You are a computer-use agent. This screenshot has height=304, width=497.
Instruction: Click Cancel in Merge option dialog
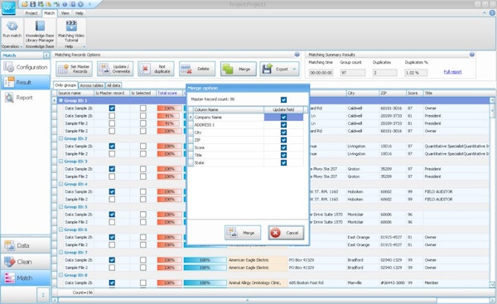tap(286, 233)
